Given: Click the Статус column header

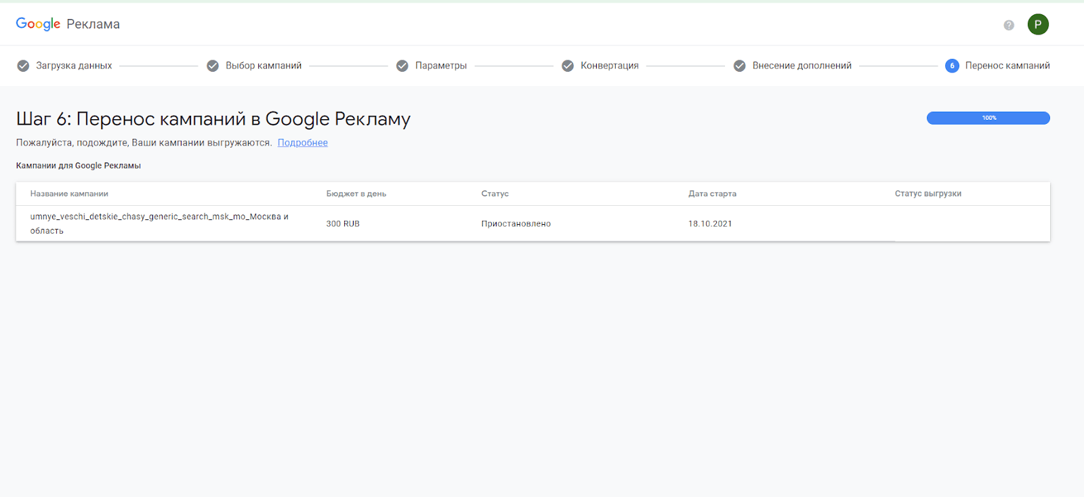Looking at the screenshot, I should (495, 194).
